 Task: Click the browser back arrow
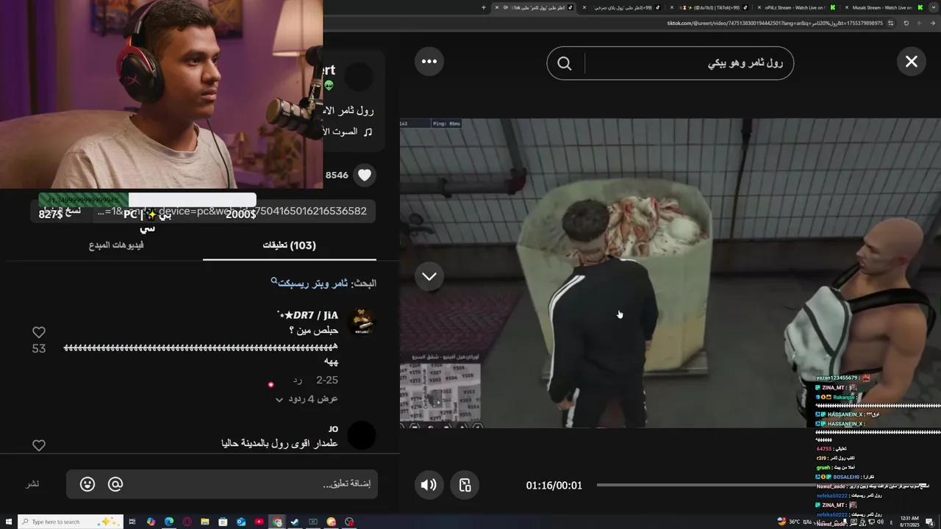click(933, 23)
